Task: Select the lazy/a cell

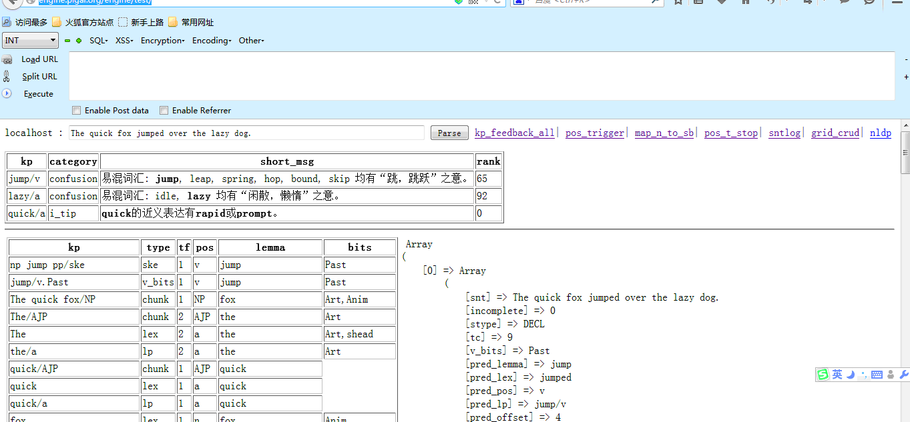Action: [27, 196]
